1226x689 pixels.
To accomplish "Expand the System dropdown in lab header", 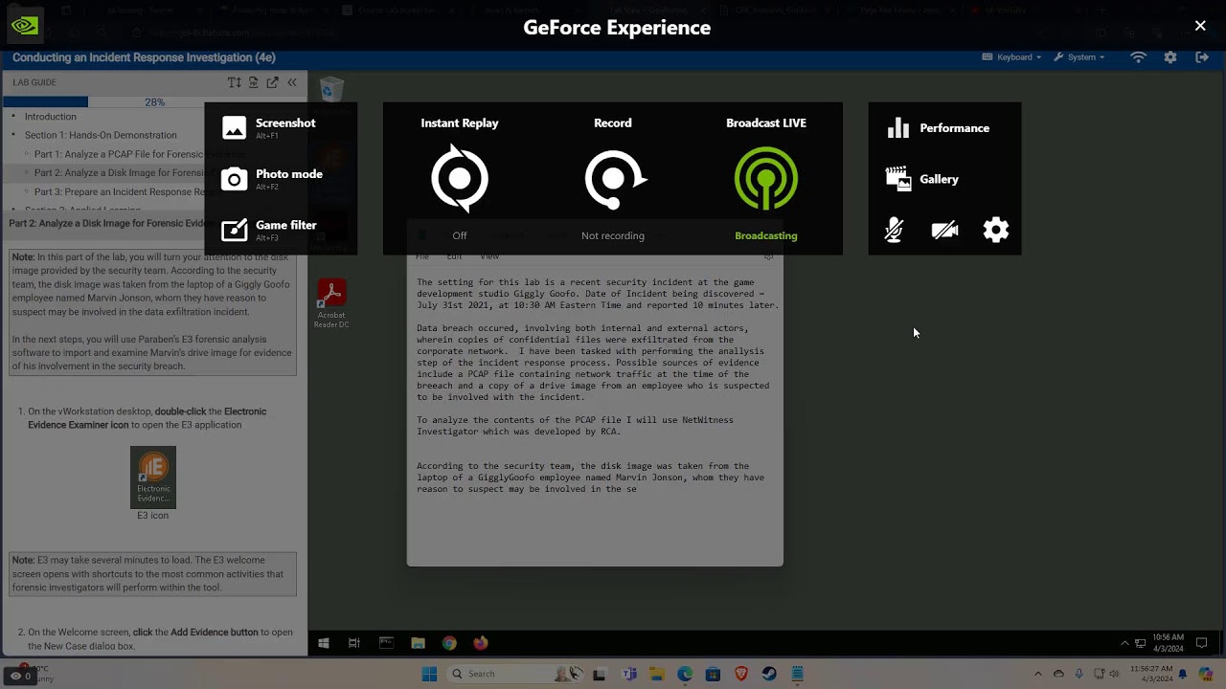I will click(1079, 57).
